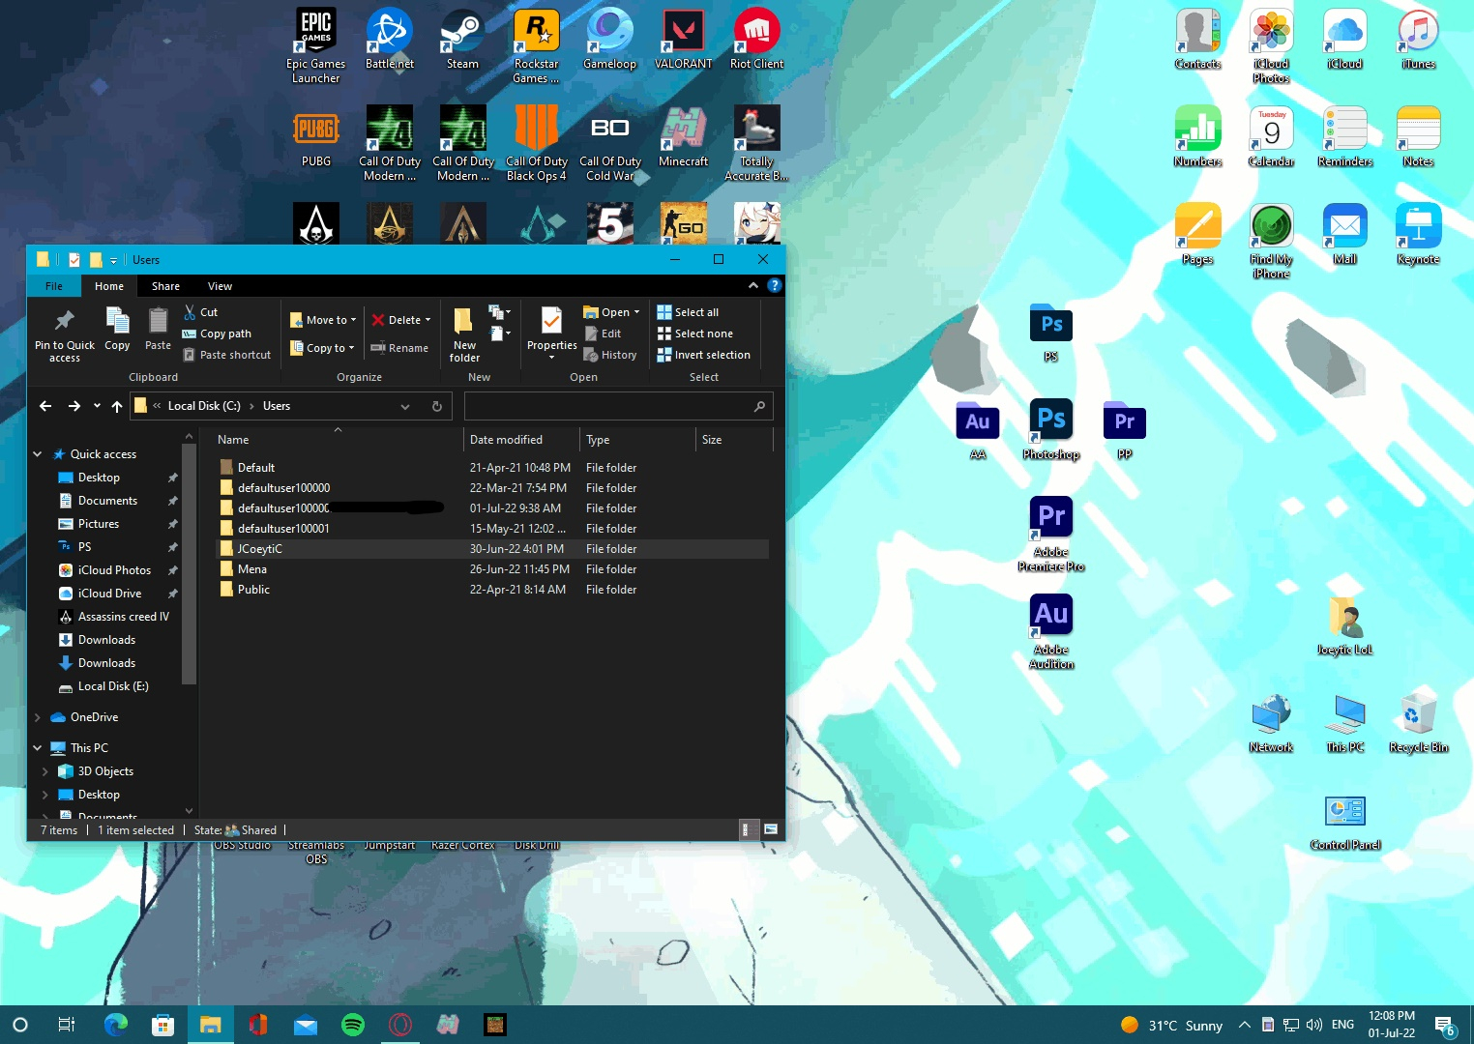Click the Explorer search input box
1474x1044 pixels.
click(x=618, y=406)
